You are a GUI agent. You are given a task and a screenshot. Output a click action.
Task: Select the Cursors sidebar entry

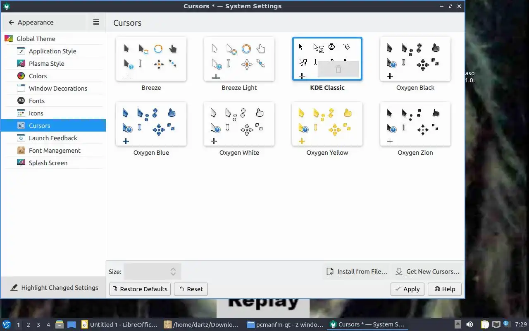[53, 125]
